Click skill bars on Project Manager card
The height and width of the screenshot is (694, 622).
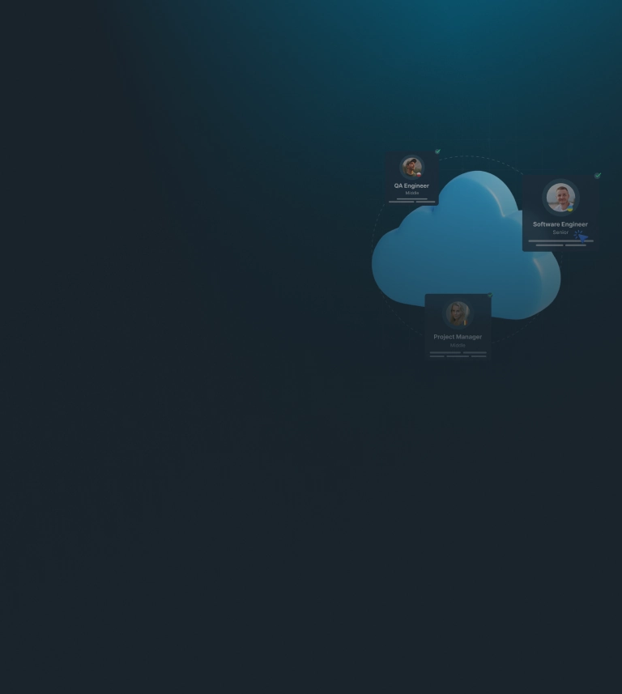point(458,354)
